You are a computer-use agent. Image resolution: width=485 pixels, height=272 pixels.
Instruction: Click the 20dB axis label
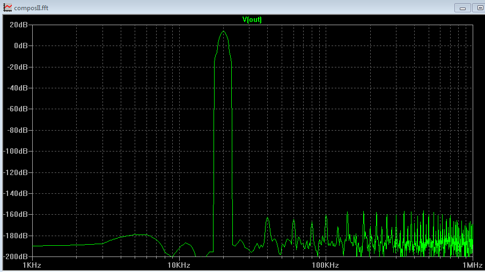(x=19, y=25)
